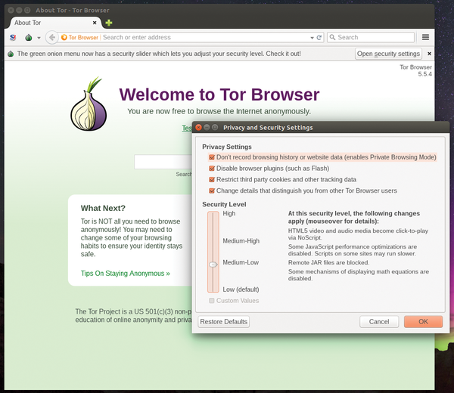The image size is (454, 393).
Task: Click the page search box on About Tor
Action: pos(163,162)
